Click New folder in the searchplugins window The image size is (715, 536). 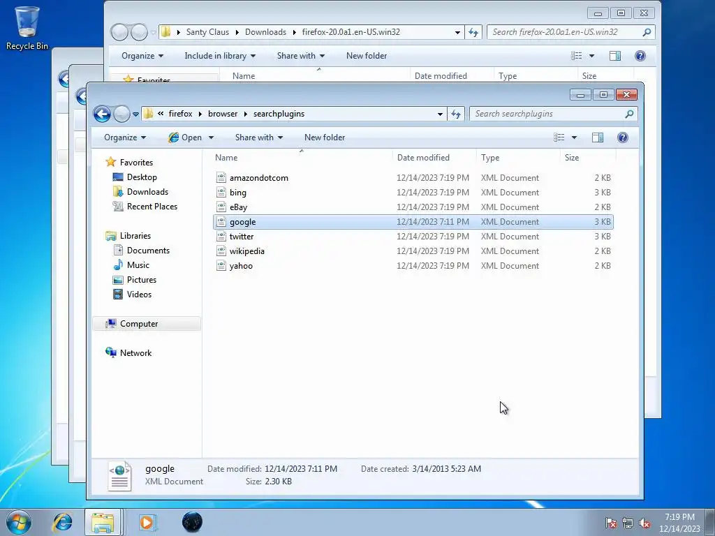pos(325,137)
